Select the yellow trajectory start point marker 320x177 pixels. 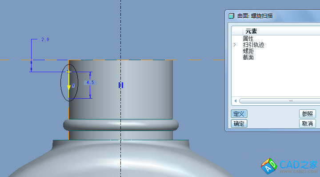tap(68, 72)
